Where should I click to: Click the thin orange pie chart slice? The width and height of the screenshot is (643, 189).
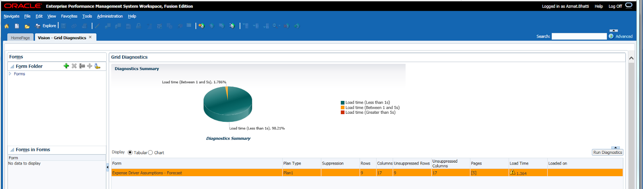tap(227, 92)
